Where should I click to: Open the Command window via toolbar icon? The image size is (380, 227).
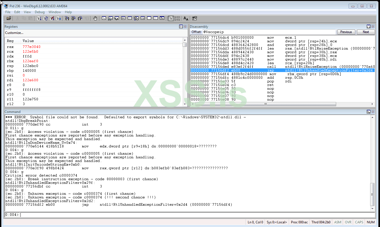coord(104,18)
